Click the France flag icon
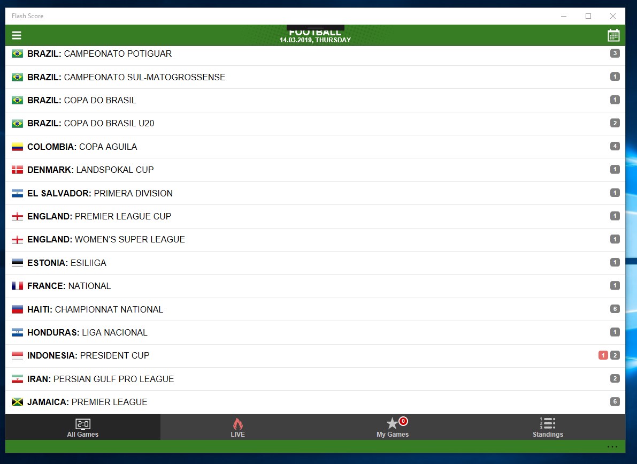637x464 pixels. (x=17, y=286)
